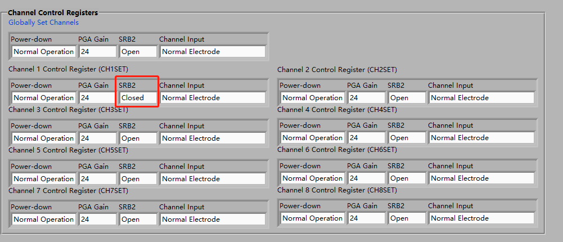Open Channel 8 Power-down dropdown
563x242 pixels.
click(x=312, y=218)
